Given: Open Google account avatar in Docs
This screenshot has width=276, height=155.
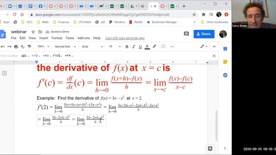Looking at the screenshot, I should [223, 34].
